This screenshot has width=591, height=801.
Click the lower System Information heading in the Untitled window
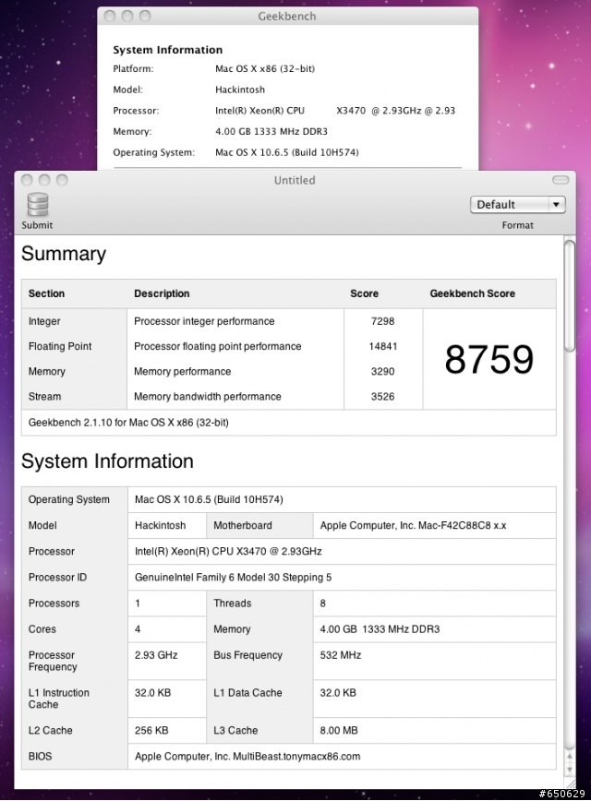click(107, 461)
